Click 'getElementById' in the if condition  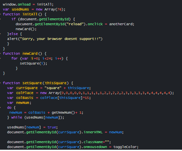coord(54,19)
